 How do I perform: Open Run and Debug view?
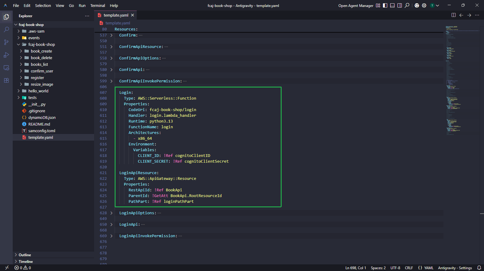click(x=6, y=55)
